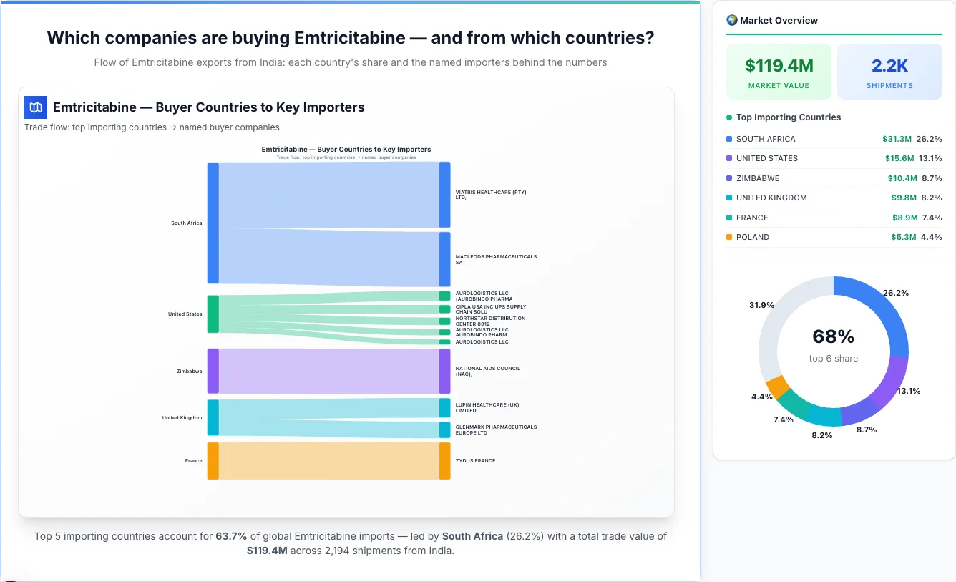Click the orange POLAND legend square
The width and height of the screenshot is (956, 582).
(728, 237)
